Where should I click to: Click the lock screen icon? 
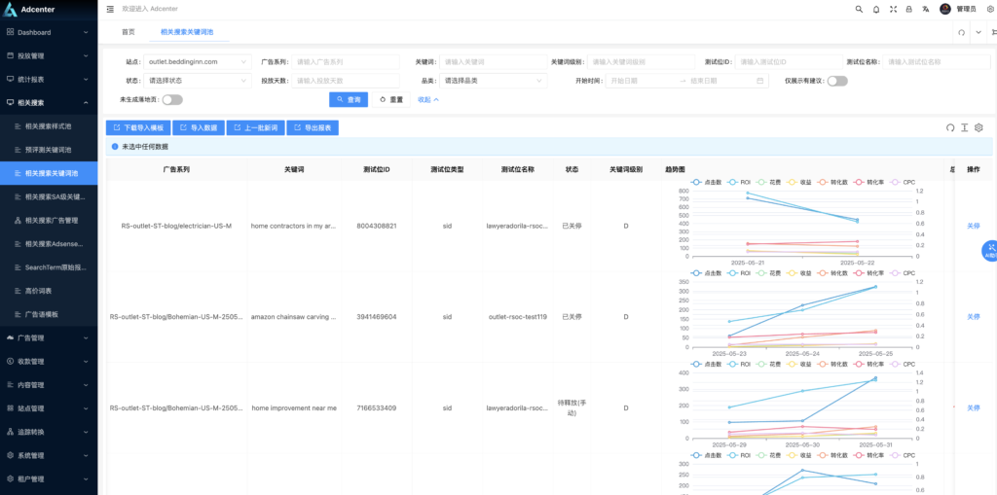(x=909, y=9)
